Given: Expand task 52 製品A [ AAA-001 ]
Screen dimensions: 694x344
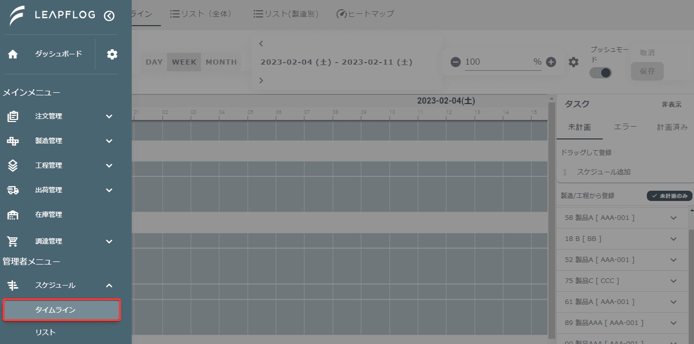Looking at the screenshot, I should click(673, 260).
